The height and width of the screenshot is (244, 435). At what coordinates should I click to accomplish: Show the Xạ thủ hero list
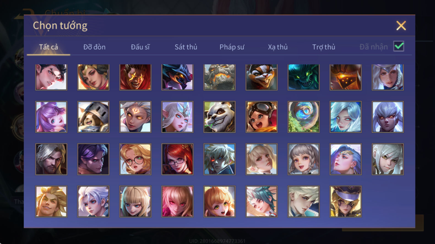click(x=278, y=47)
